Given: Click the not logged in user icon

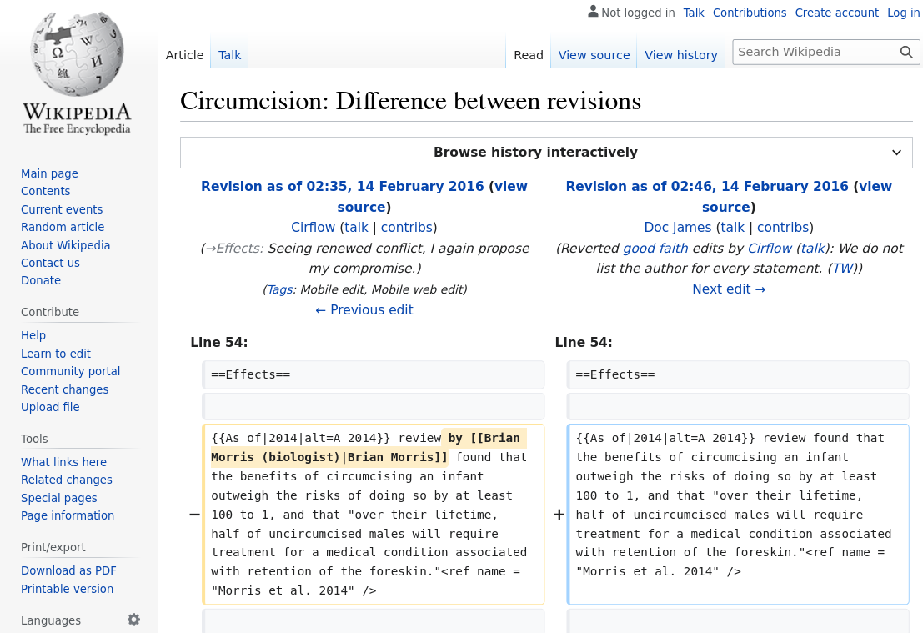Looking at the screenshot, I should 593,12.
